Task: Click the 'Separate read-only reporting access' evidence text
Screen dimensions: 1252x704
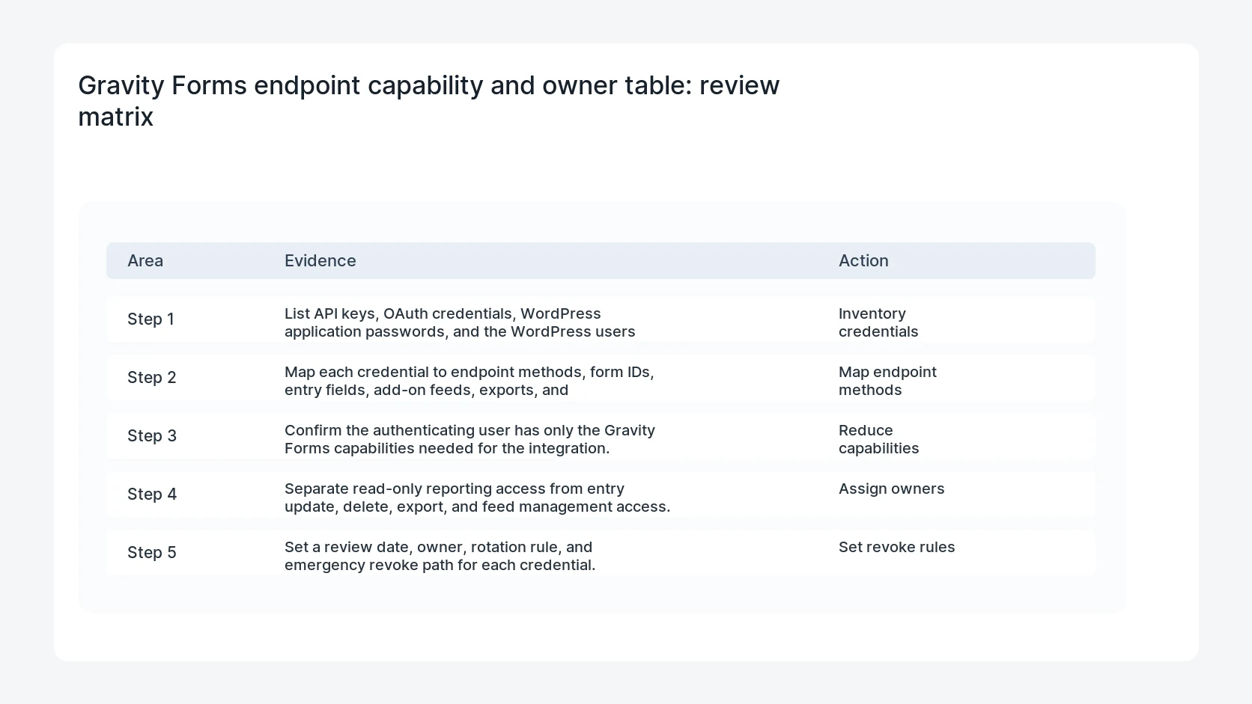Action: 478,498
